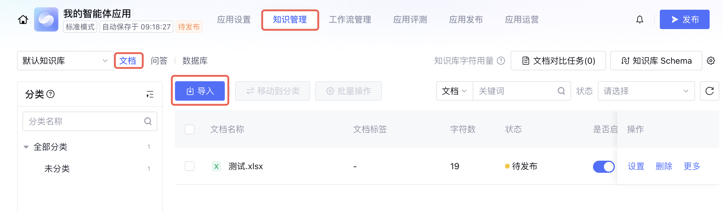723x211 pixels.
Task: Switch to the 问答 tab
Action: pos(159,61)
